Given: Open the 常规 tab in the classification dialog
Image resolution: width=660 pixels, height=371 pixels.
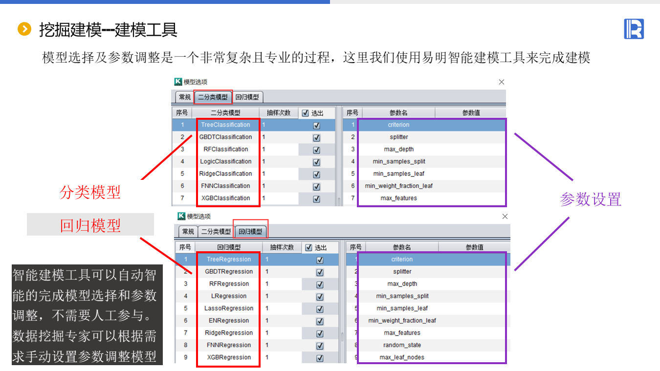Looking at the screenshot, I should pyautogui.click(x=185, y=97).
